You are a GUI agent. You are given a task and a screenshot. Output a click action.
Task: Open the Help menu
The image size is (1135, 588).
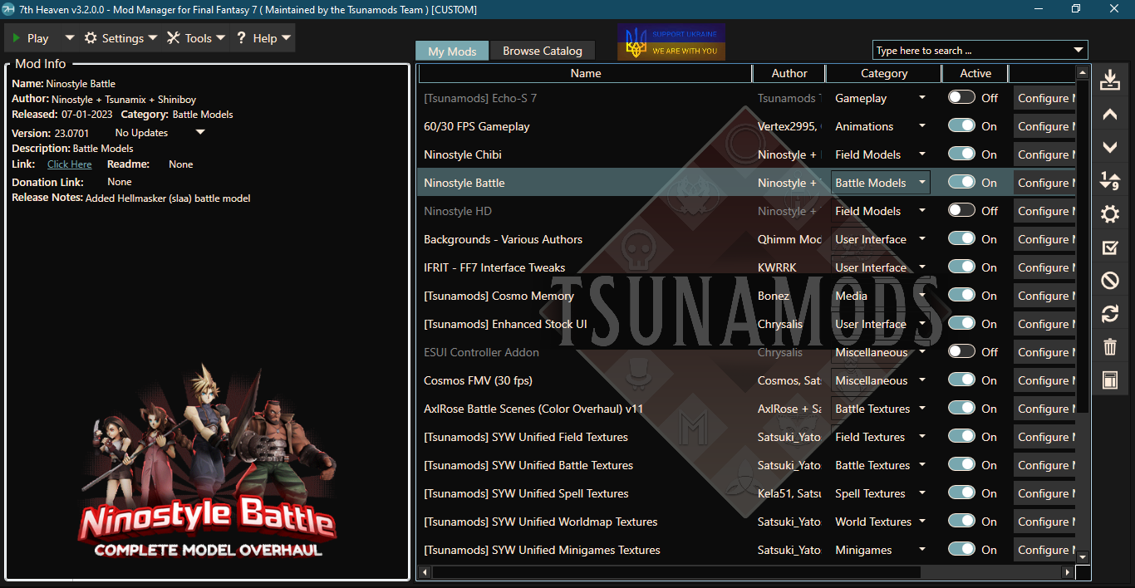click(x=263, y=38)
